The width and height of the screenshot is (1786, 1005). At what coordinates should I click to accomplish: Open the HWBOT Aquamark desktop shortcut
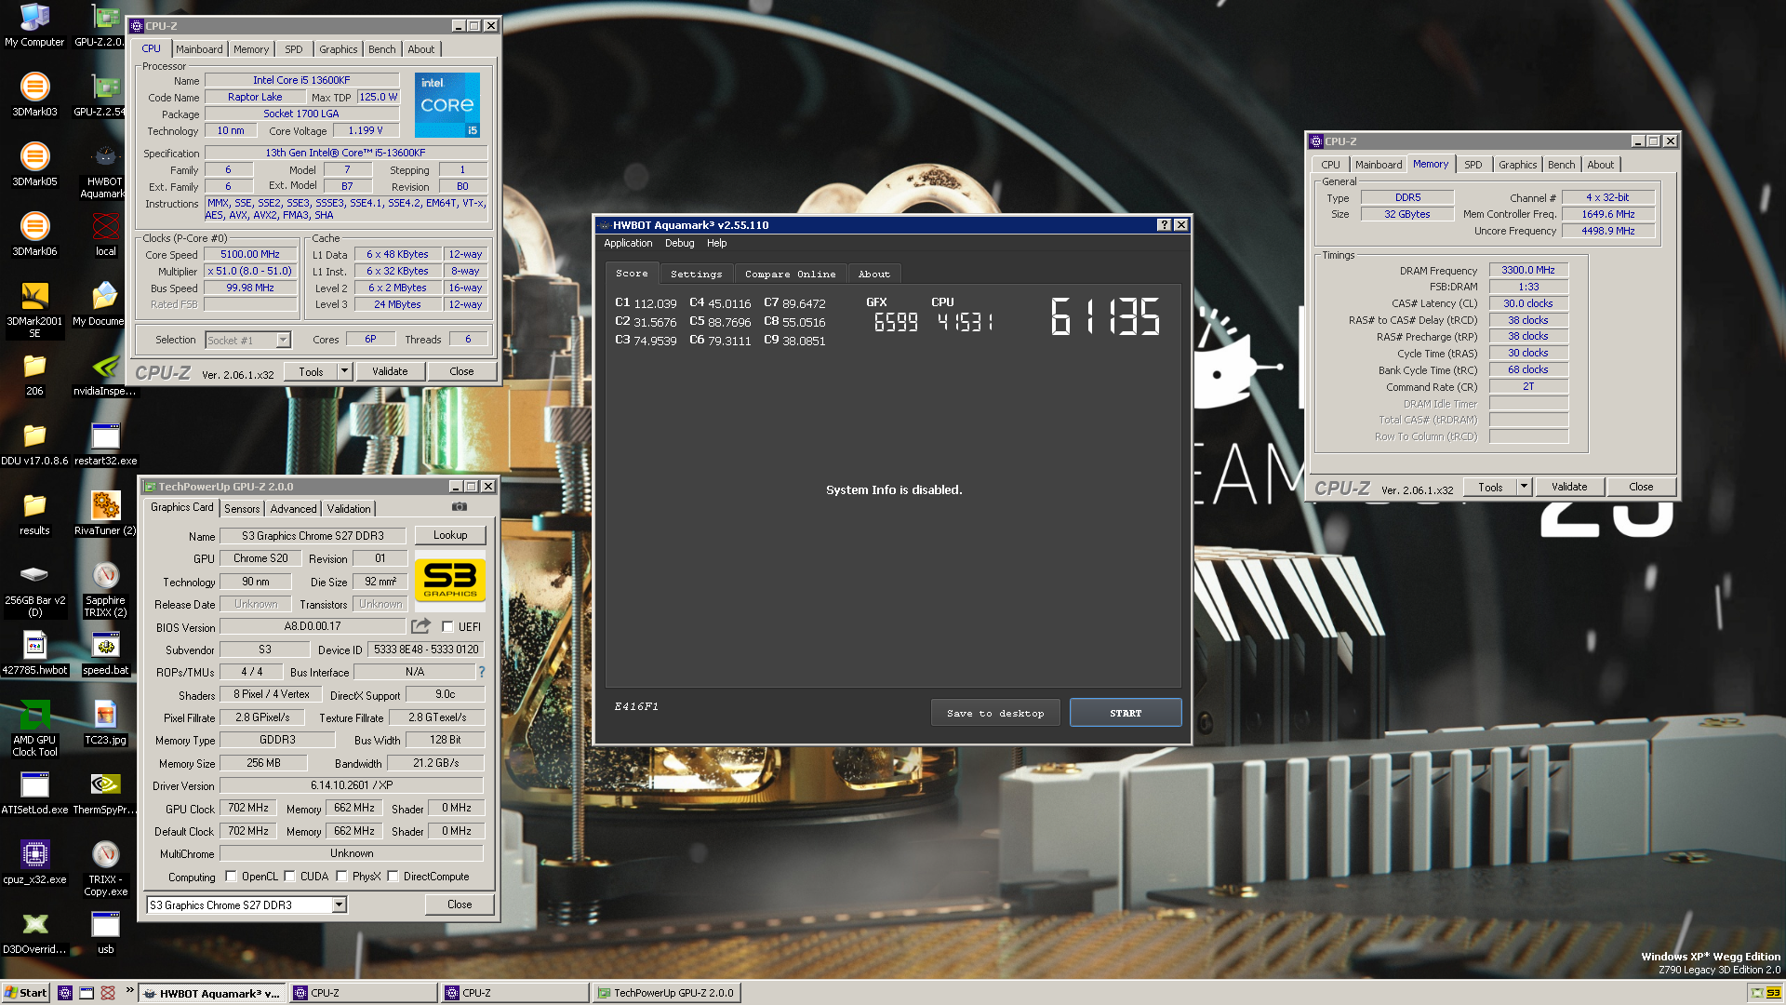click(x=105, y=169)
